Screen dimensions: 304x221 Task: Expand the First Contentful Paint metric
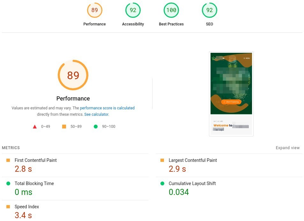click(x=75, y=165)
